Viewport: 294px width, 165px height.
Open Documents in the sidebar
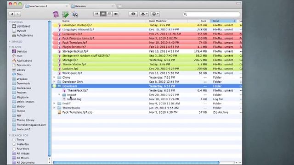pyautogui.click(x=23, y=65)
